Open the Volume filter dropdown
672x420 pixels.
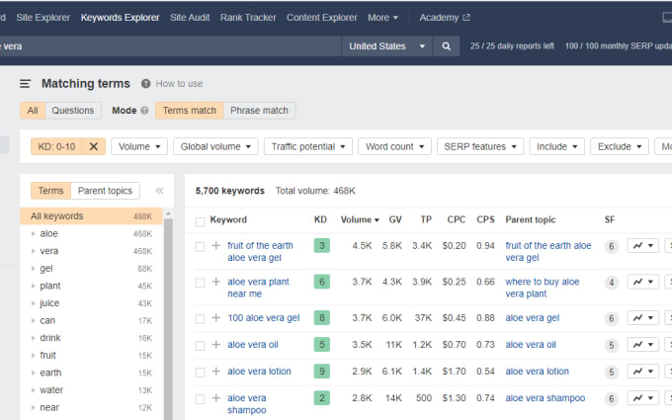pyautogui.click(x=139, y=146)
